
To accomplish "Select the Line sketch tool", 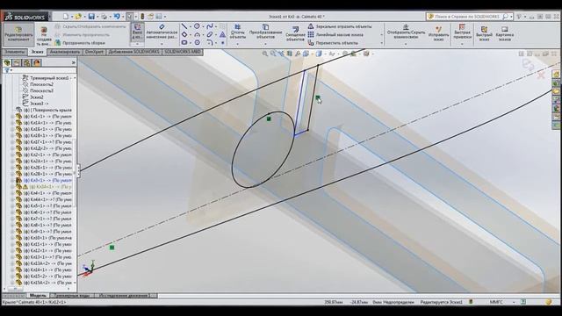I will 184,26.
